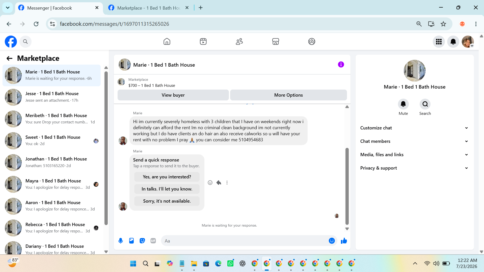The height and width of the screenshot is (272, 484).
Task: Attach a photo with the image icon
Action: point(131,241)
